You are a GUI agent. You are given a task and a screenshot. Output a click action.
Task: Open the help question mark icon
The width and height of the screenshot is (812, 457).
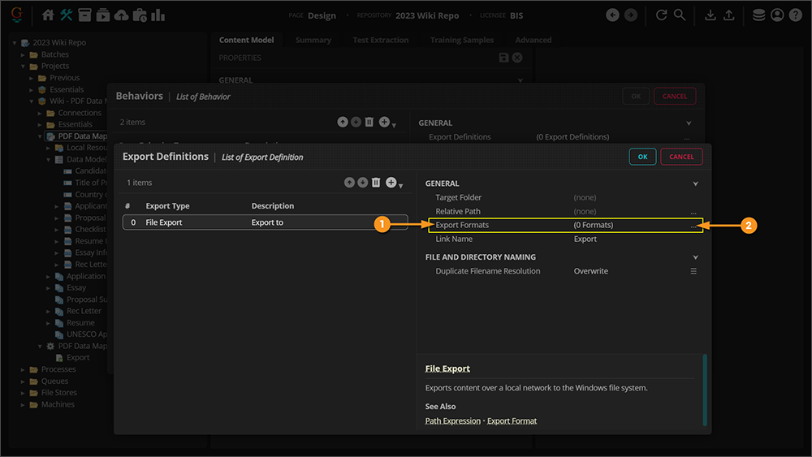(x=795, y=15)
